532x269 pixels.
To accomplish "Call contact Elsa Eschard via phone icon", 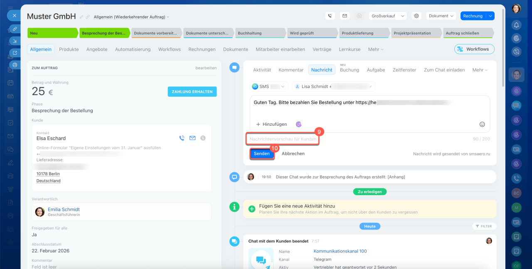I will (x=182, y=138).
